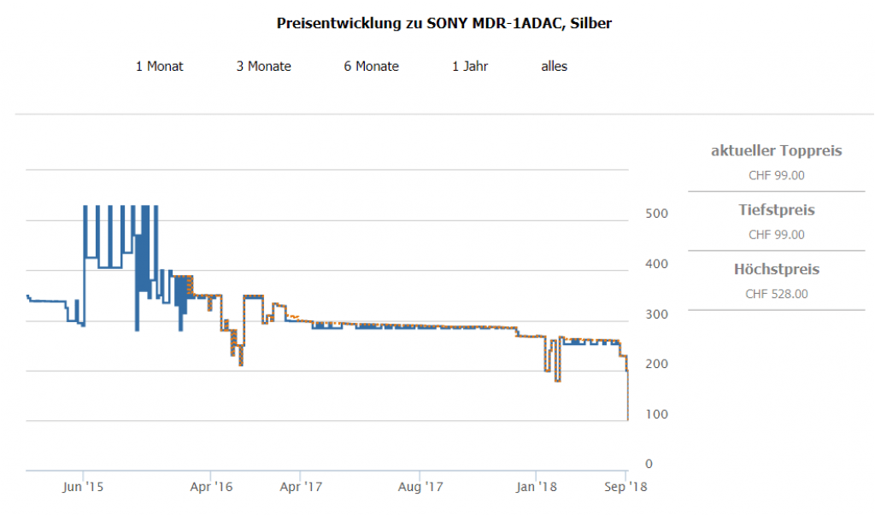The width and height of the screenshot is (875, 515).
Task: Choose the 1 Jahr time range
Action: tap(470, 66)
